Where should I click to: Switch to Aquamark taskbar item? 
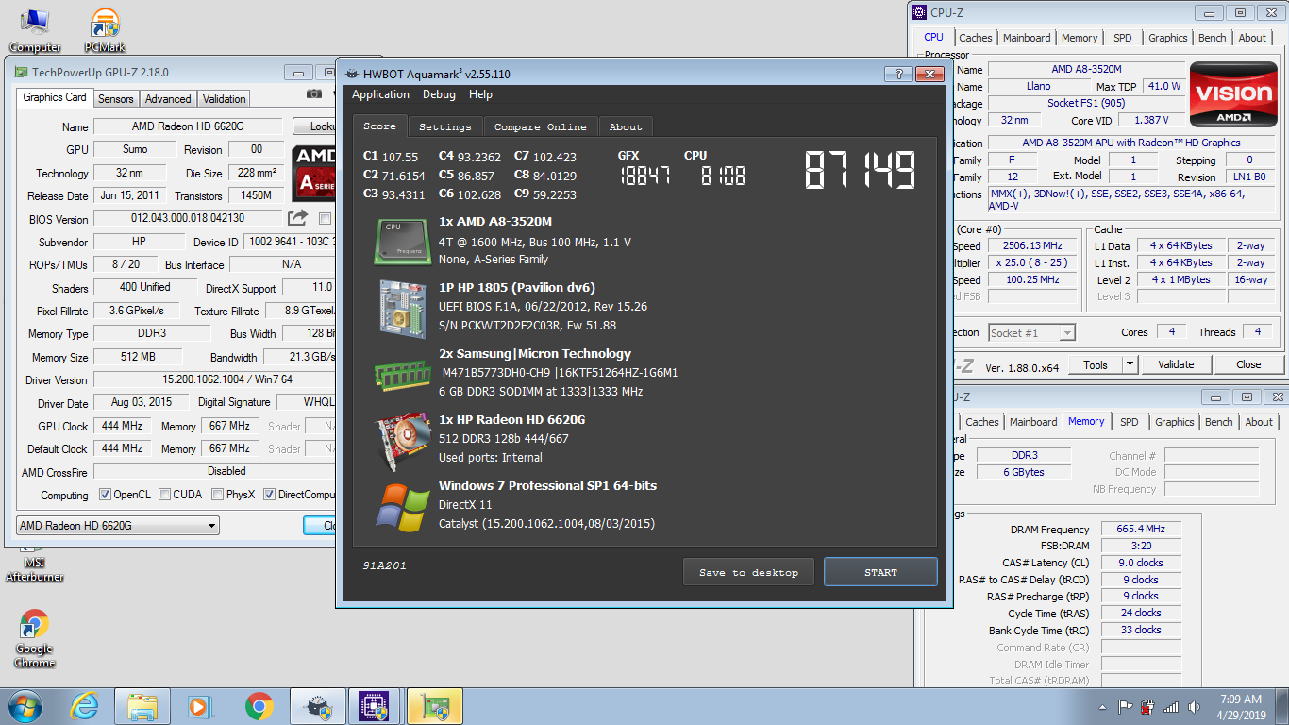(318, 706)
